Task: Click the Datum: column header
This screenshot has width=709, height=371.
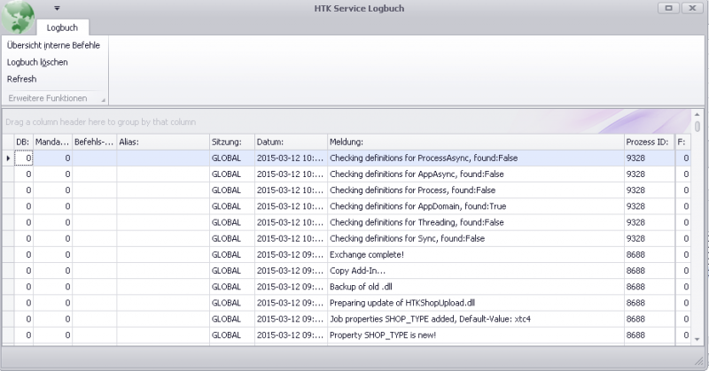Action: 289,142
